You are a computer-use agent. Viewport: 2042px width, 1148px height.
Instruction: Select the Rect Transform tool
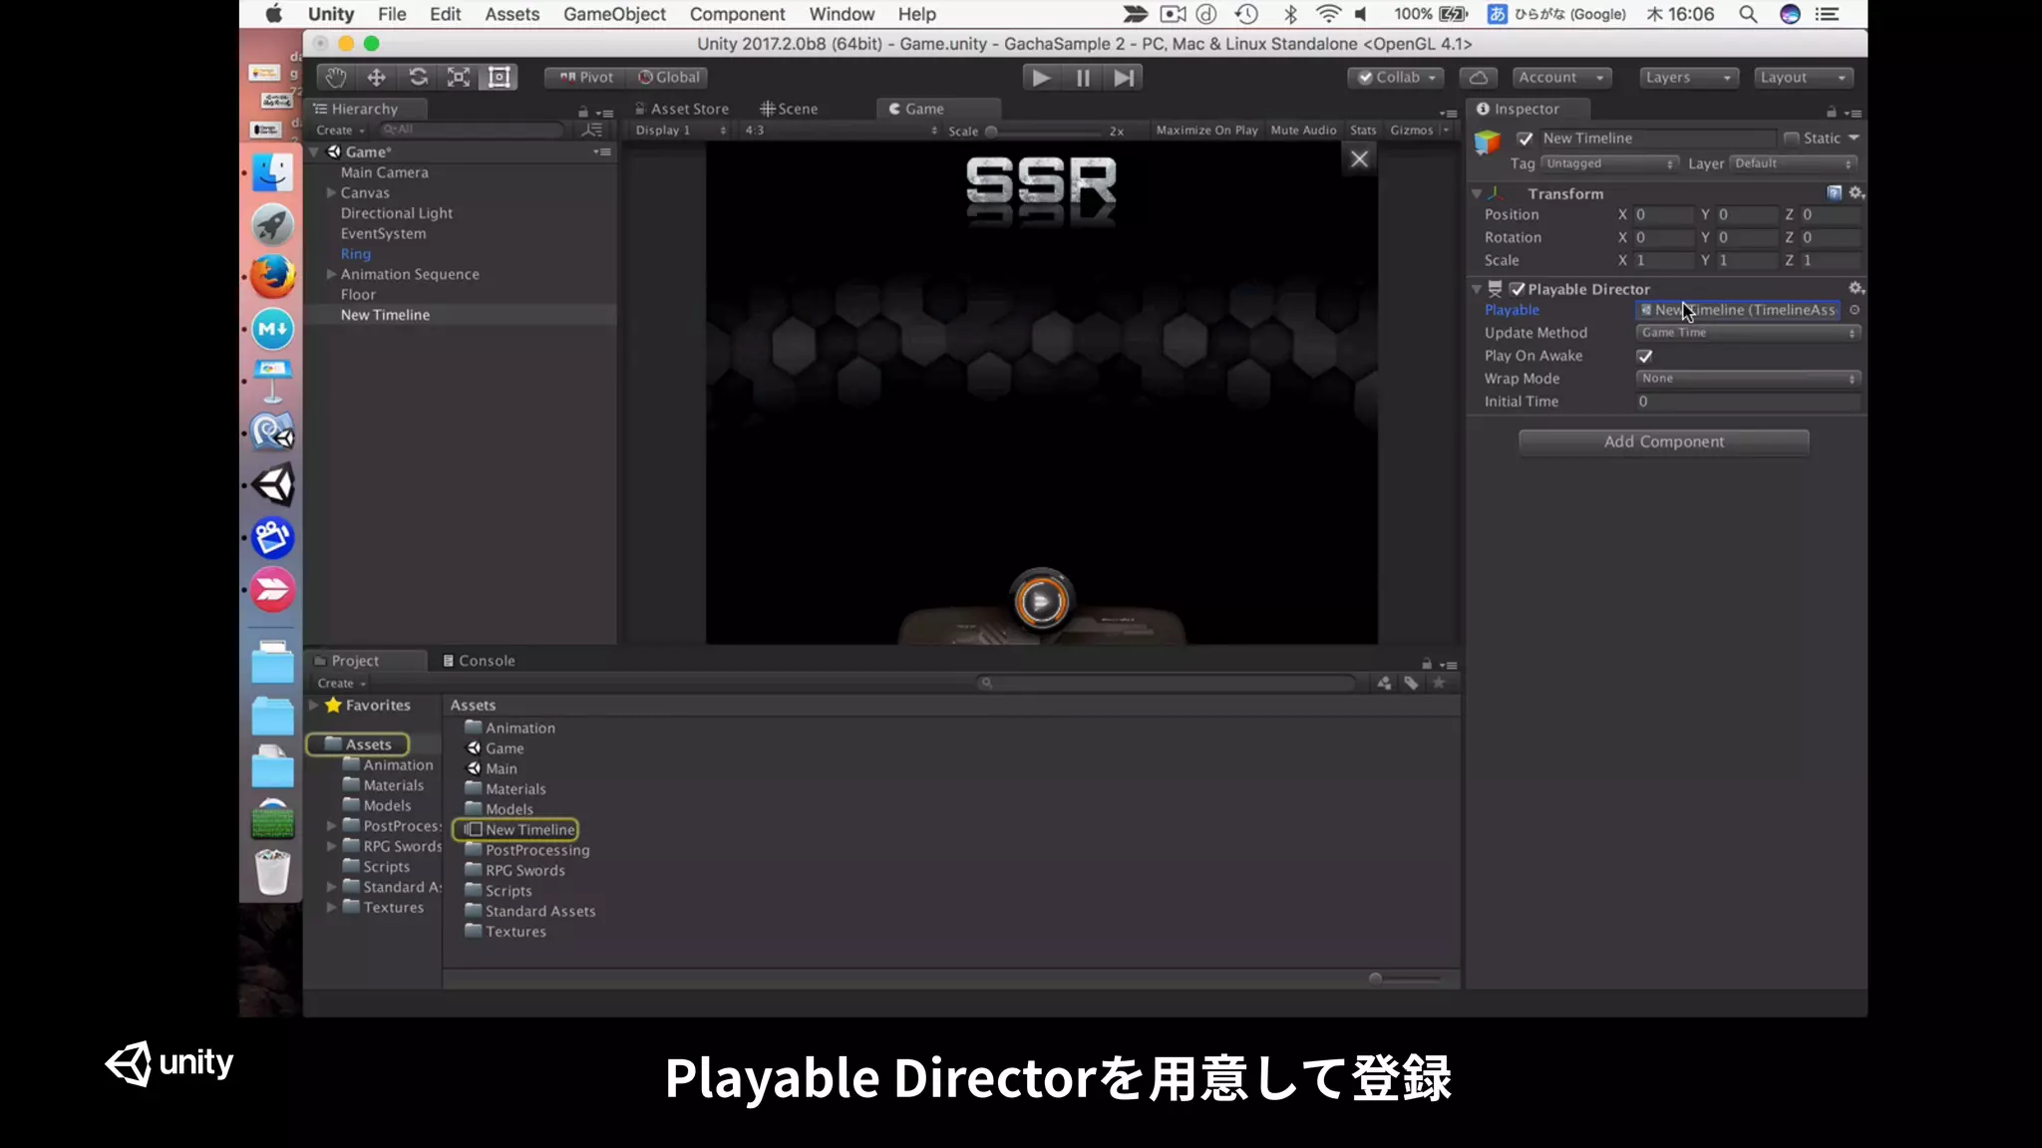coord(499,78)
